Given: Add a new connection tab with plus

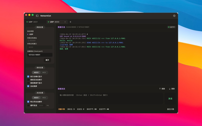Looking at the screenshot, I should click(x=70, y=22).
